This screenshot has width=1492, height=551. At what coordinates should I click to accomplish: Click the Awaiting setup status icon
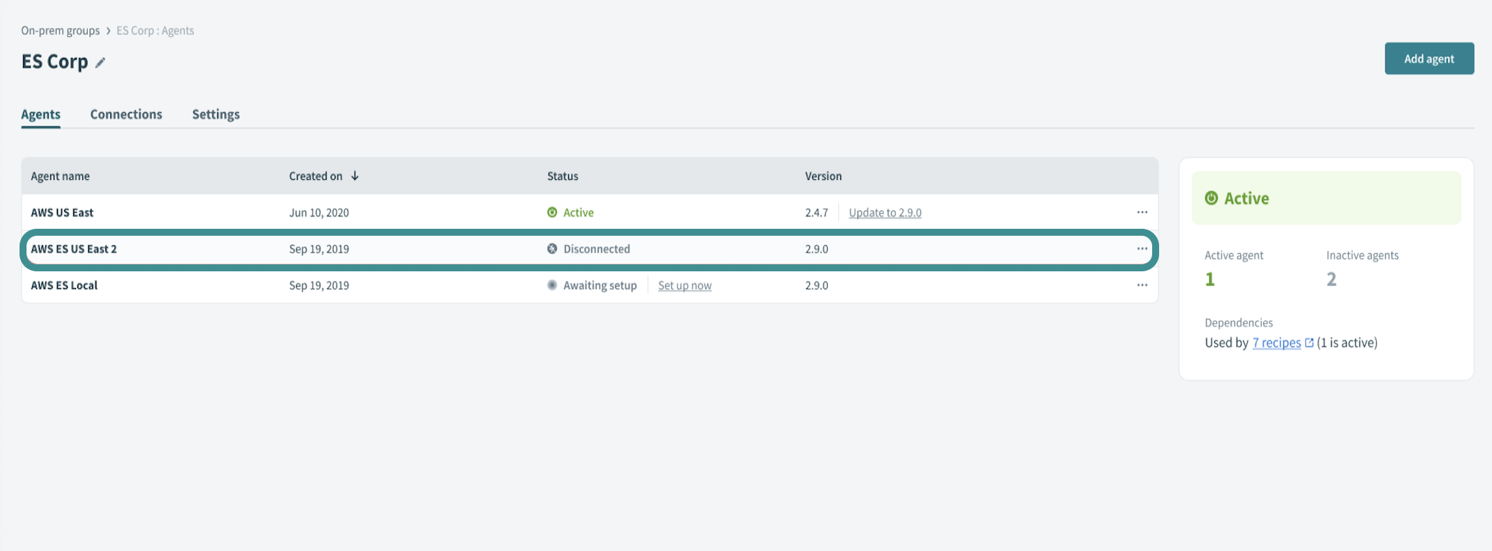pyautogui.click(x=552, y=285)
